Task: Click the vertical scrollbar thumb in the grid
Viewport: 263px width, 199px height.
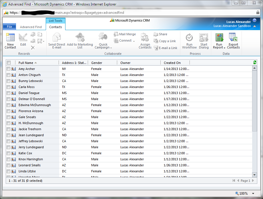Action: (x=254, y=101)
